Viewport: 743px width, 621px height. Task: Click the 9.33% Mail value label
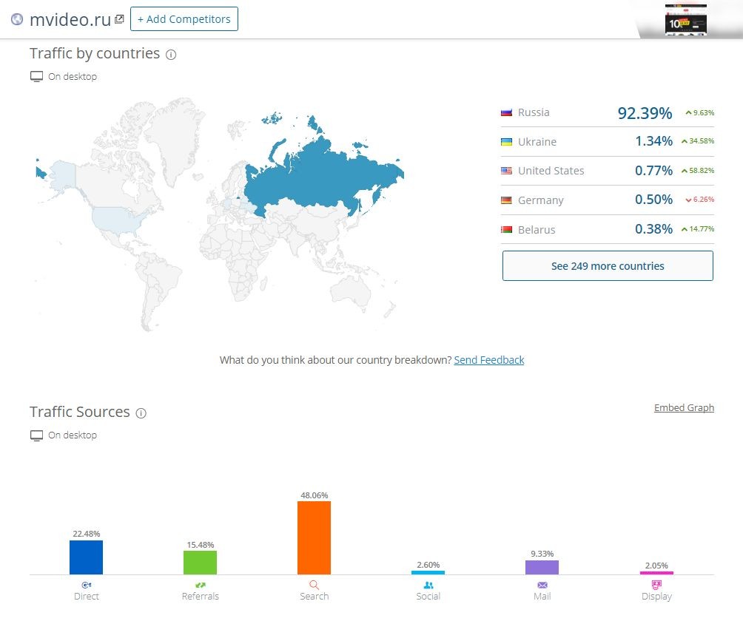click(x=542, y=554)
